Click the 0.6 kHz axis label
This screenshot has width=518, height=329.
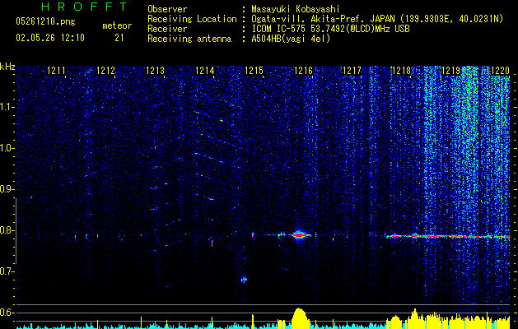coord(7,313)
